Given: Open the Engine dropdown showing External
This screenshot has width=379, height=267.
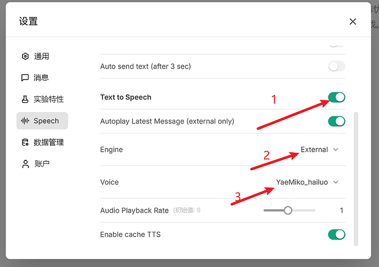Looking at the screenshot, I should click(319, 149).
